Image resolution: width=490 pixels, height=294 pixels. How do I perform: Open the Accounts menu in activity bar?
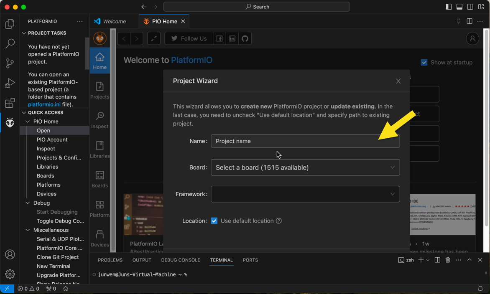coord(10,255)
